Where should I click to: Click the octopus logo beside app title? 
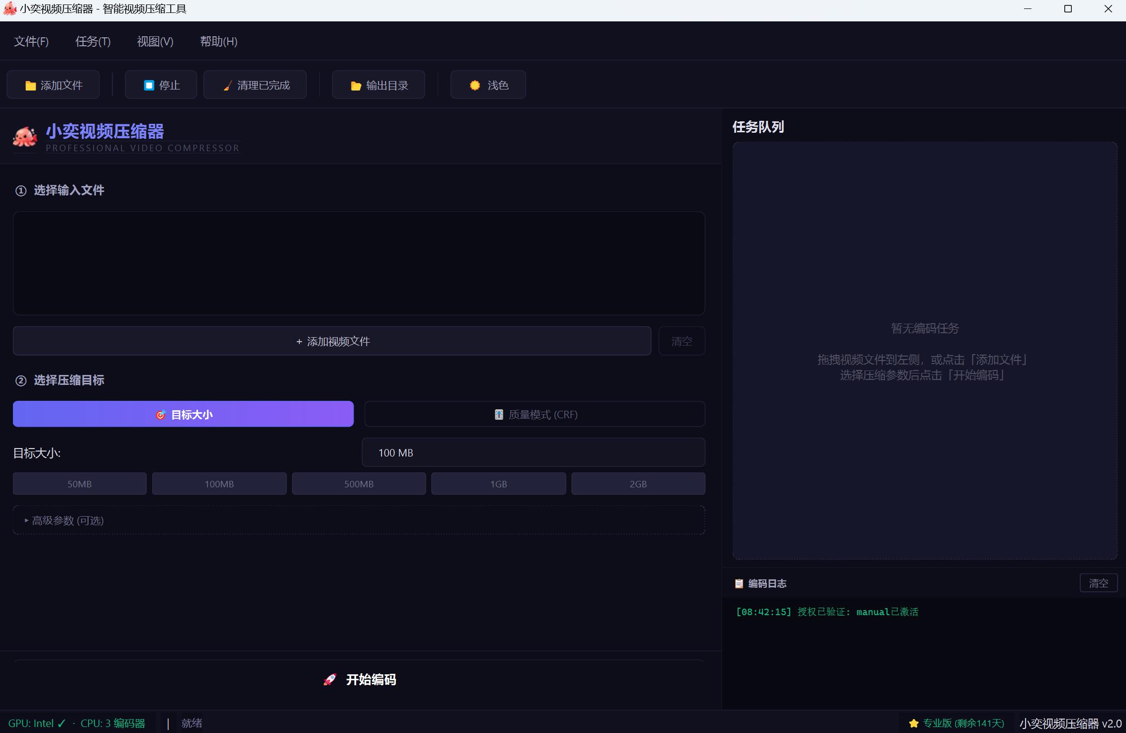[x=25, y=136]
